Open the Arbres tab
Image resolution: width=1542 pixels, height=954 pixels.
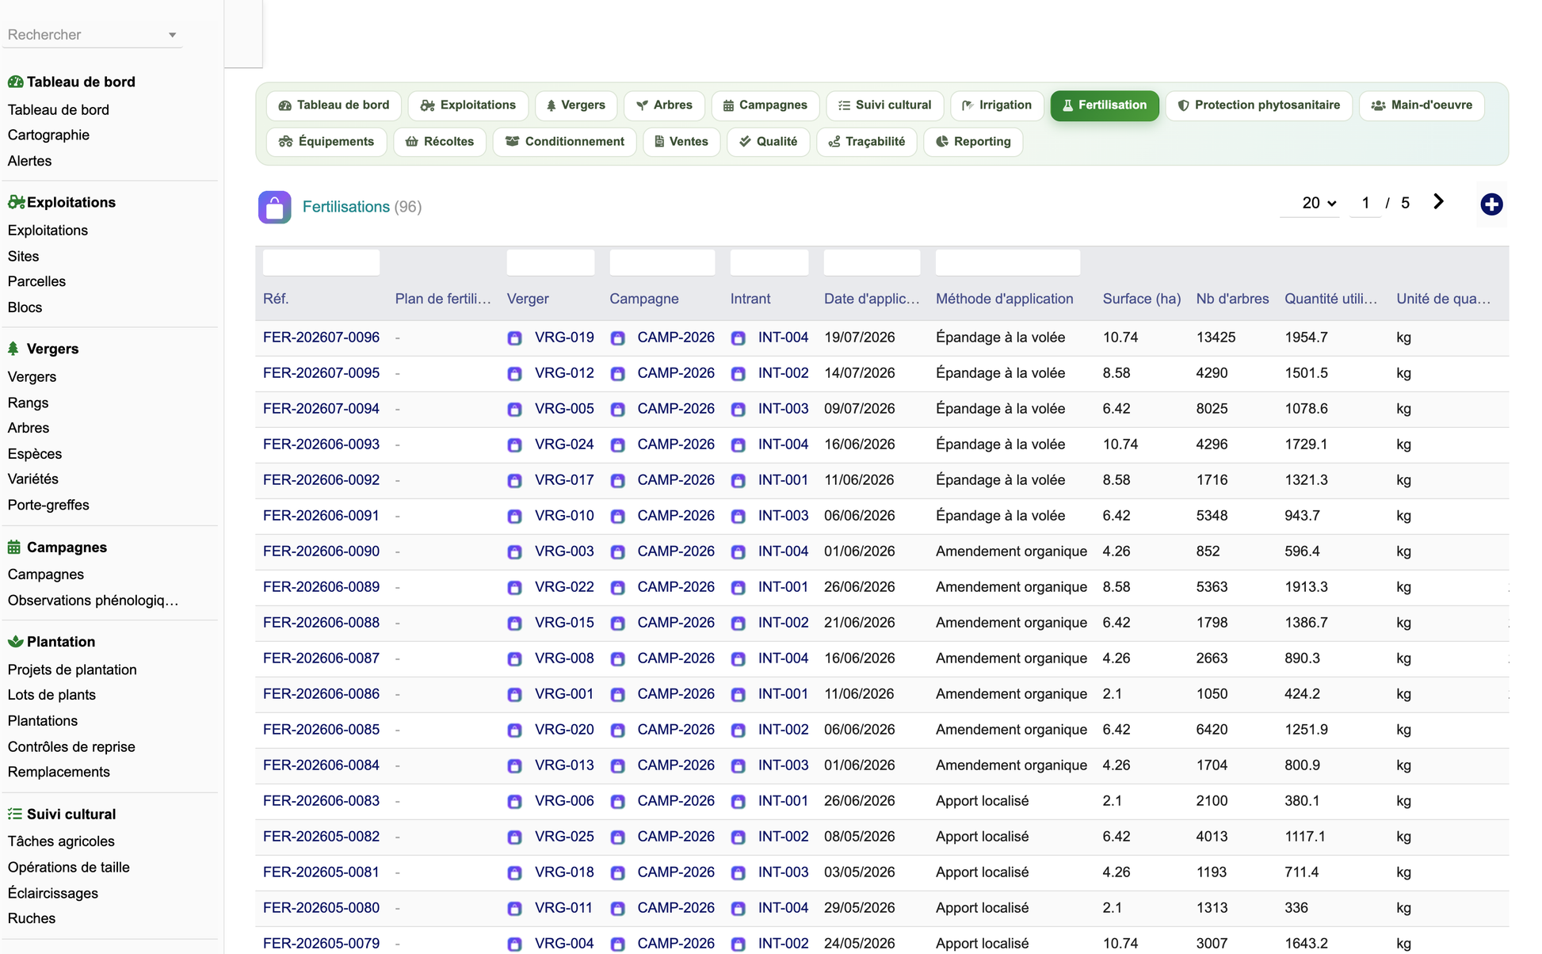664,105
